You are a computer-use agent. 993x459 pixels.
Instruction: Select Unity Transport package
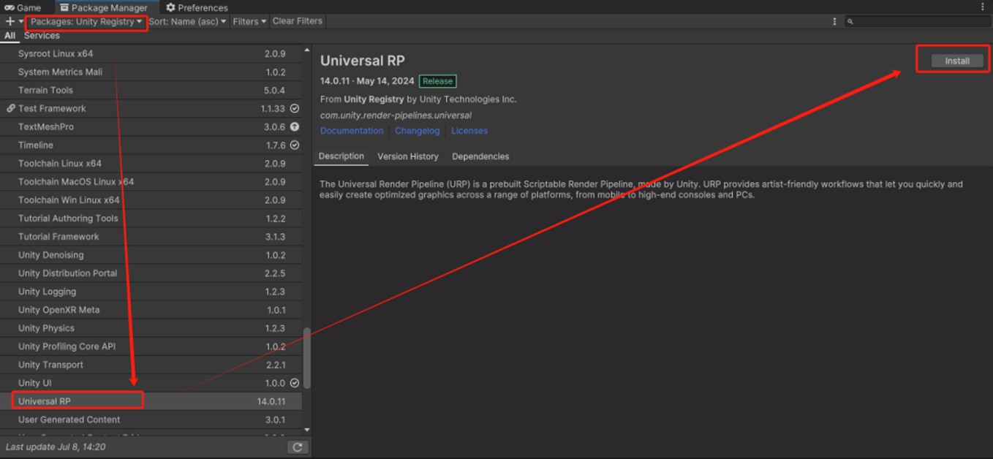151,365
